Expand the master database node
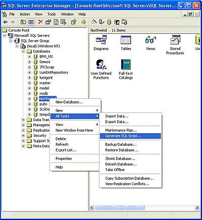This screenshot has height=220, width=202. [x=29, y=83]
